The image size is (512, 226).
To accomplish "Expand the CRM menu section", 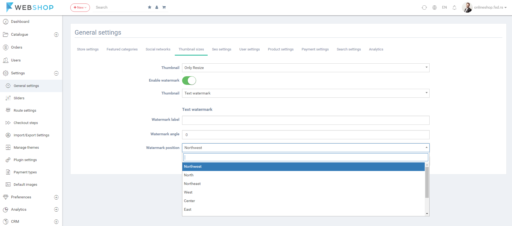I will click(56, 222).
